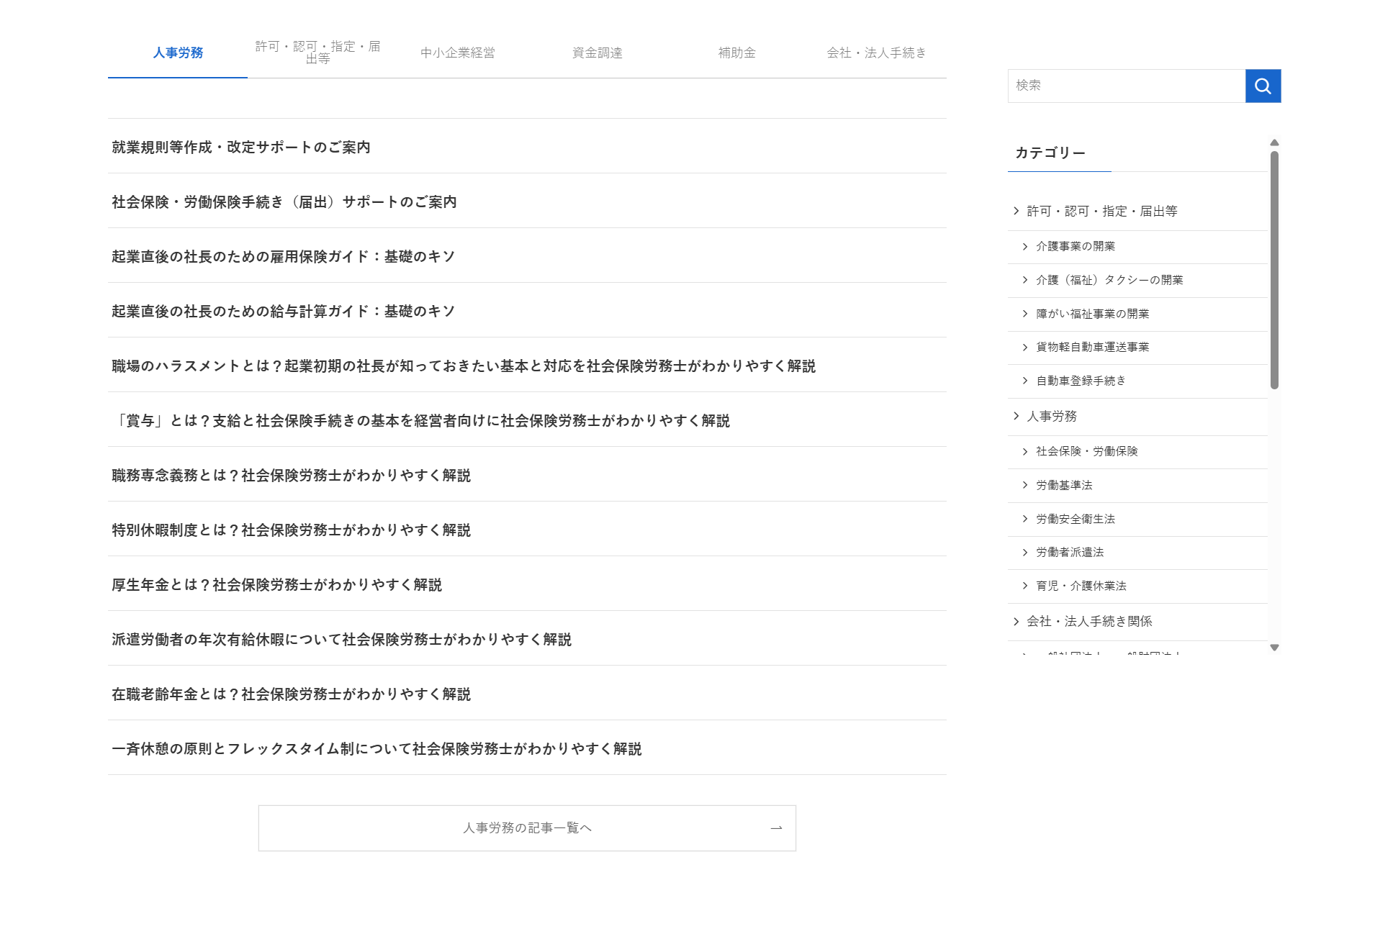Click chevron next to 育児・介護休業法

tap(1025, 586)
